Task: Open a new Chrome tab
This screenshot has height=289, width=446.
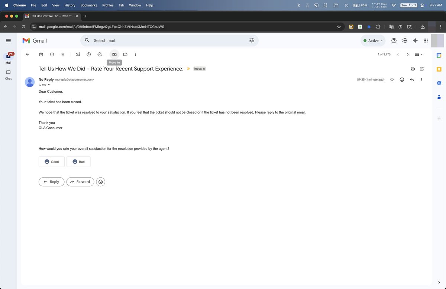Action: click(x=86, y=16)
